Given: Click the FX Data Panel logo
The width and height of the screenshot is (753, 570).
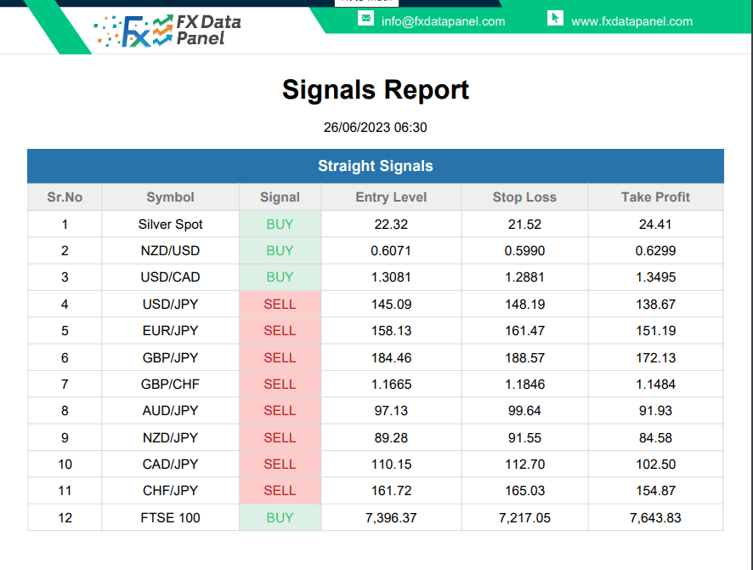Looking at the screenshot, I should [x=167, y=31].
